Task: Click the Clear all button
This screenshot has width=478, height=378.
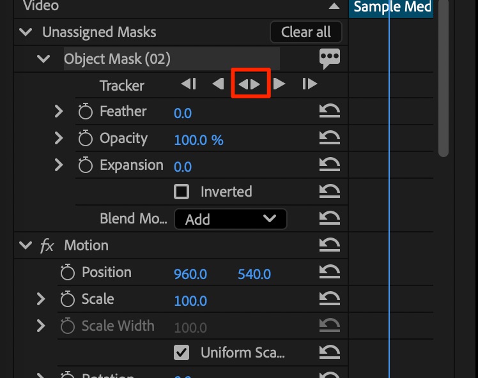Action: click(x=306, y=32)
